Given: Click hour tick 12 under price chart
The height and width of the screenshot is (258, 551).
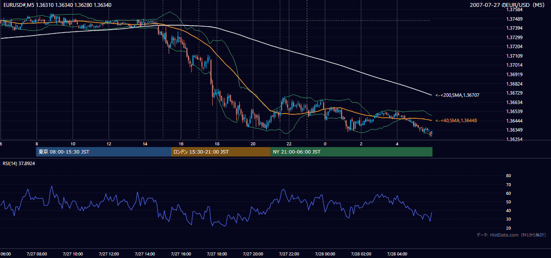Looking at the screenshot, I should (109, 144).
